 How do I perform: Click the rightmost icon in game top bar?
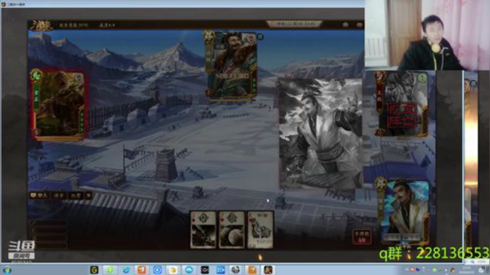coord(359,25)
